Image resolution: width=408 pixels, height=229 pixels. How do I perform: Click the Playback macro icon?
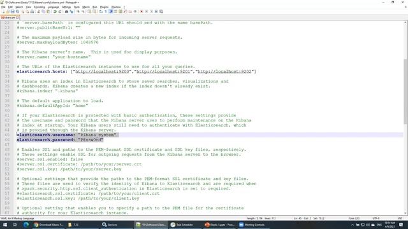pyautogui.click(x=152, y=11)
